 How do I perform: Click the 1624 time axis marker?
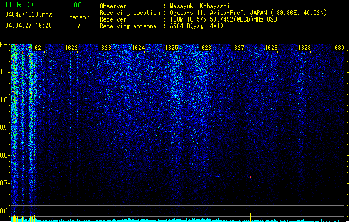[138, 48]
